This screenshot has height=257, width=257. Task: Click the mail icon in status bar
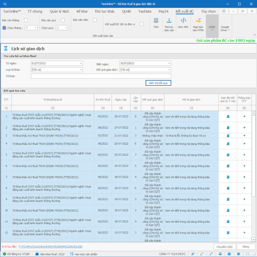[220, 254]
